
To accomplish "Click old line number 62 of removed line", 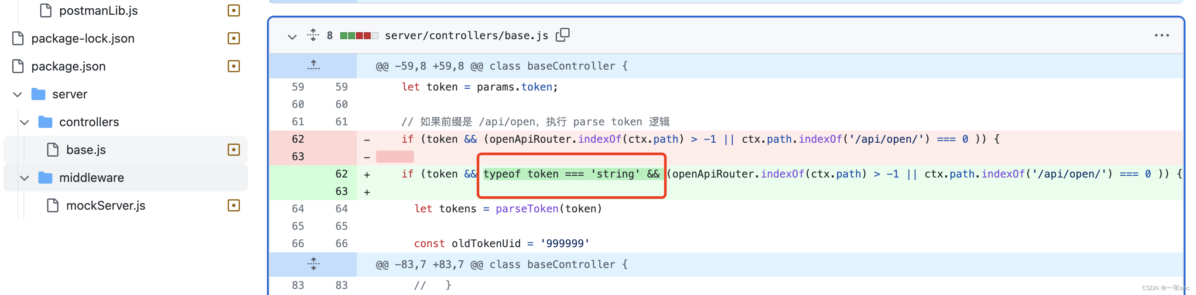I will pos(297,139).
